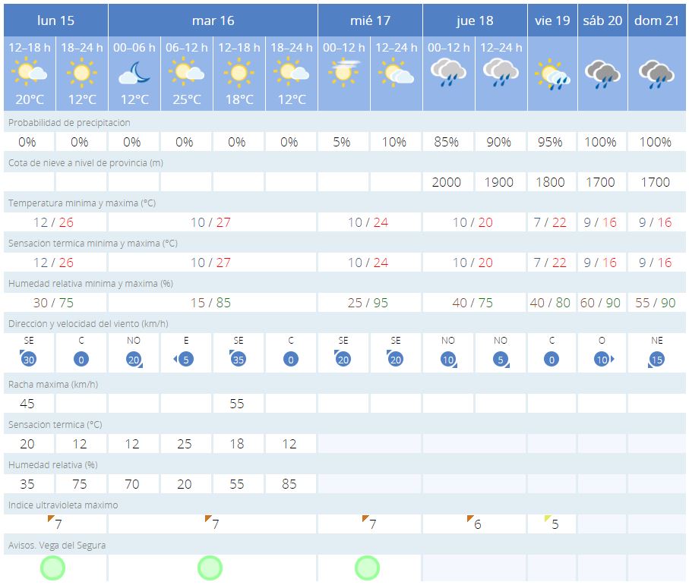Click the Avisos. Vega del Segura label
This screenshot has width=689, height=585.
coord(57,545)
